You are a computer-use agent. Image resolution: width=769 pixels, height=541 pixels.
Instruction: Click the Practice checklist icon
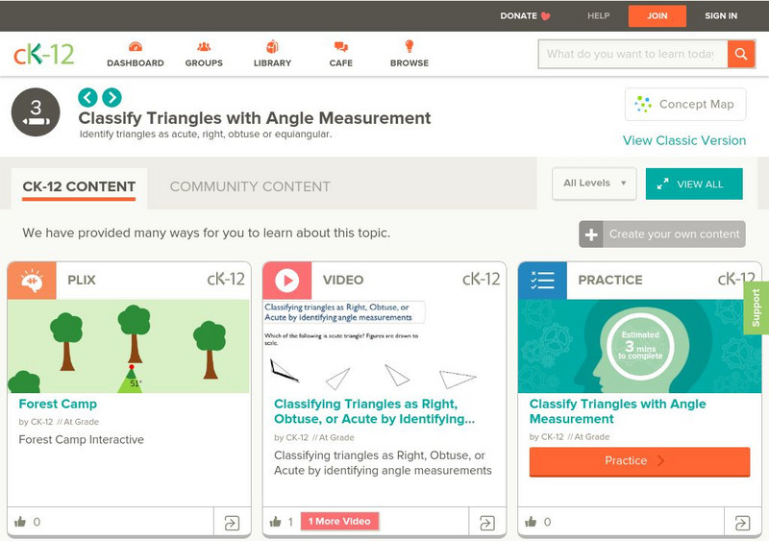coord(542,280)
